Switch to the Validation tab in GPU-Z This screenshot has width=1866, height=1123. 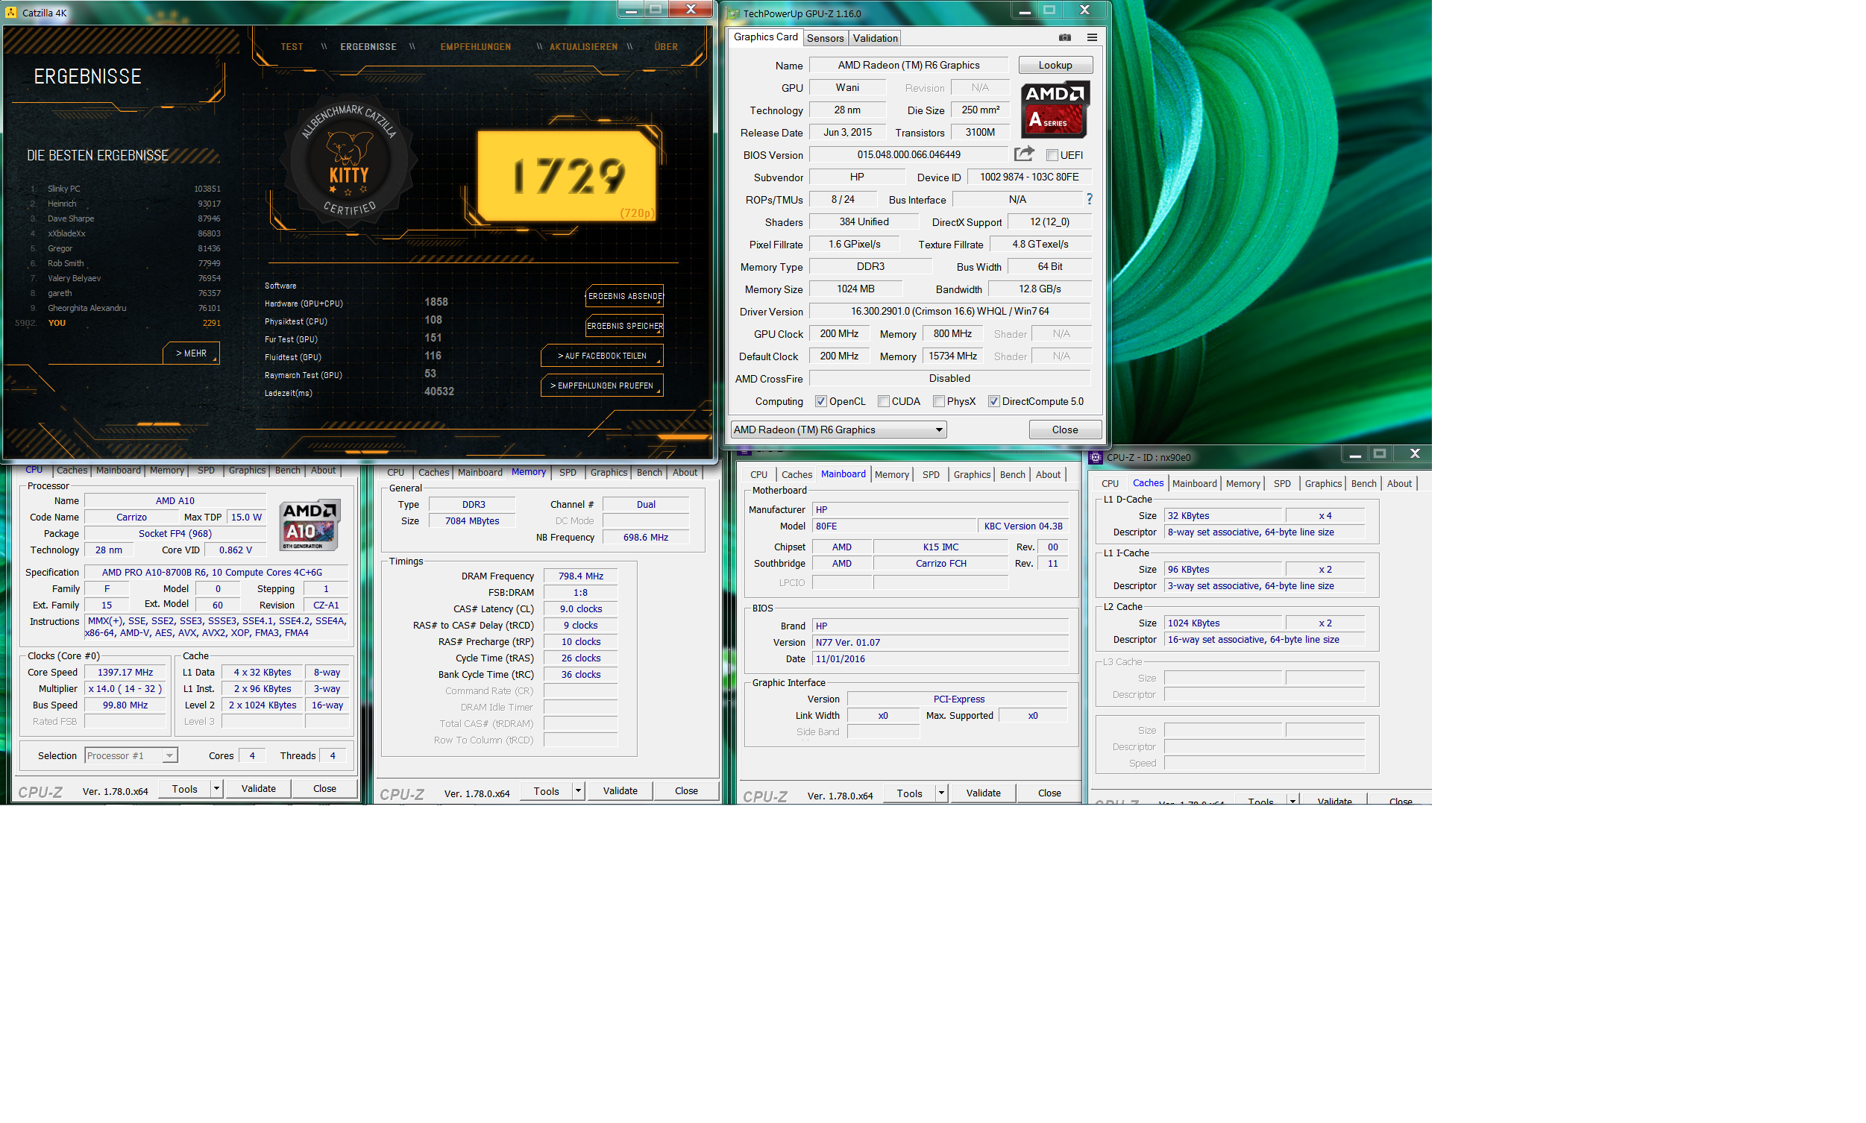pyautogui.click(x=875, y=38)
